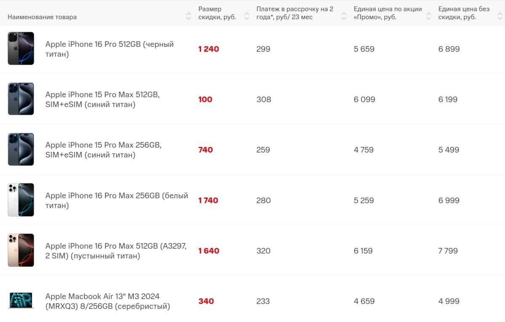Sort by discount size column arrows
Viewport: 505px width, 322px height.
(246, 17)
